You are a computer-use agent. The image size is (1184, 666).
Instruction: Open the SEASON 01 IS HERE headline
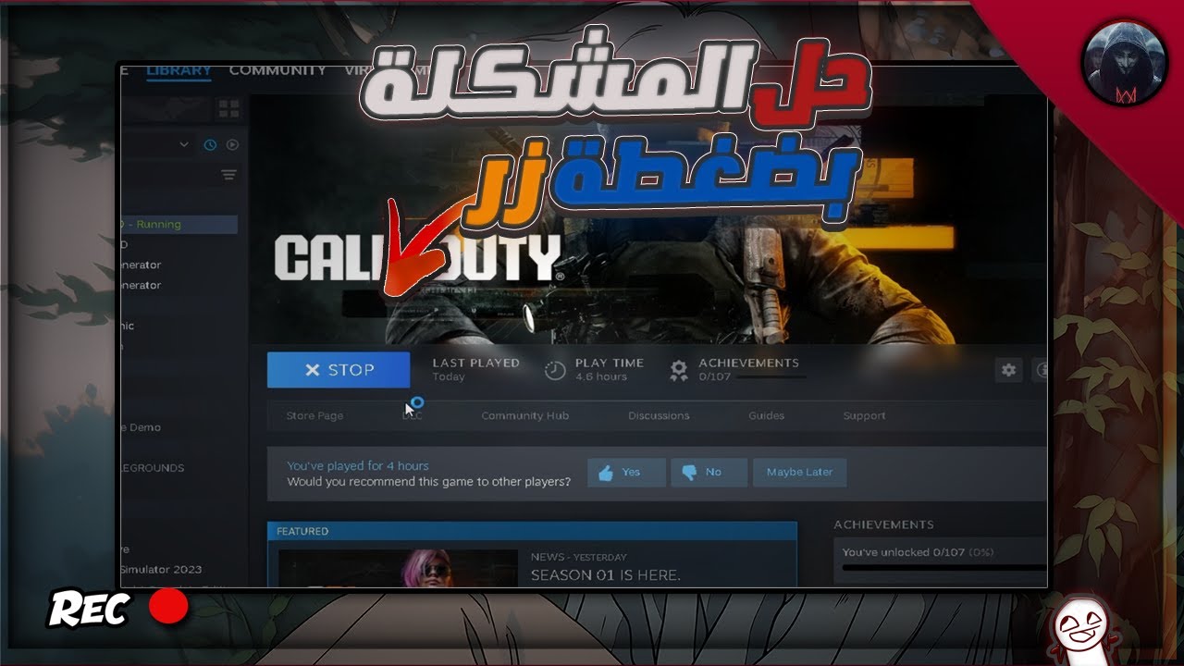[605, 575]
